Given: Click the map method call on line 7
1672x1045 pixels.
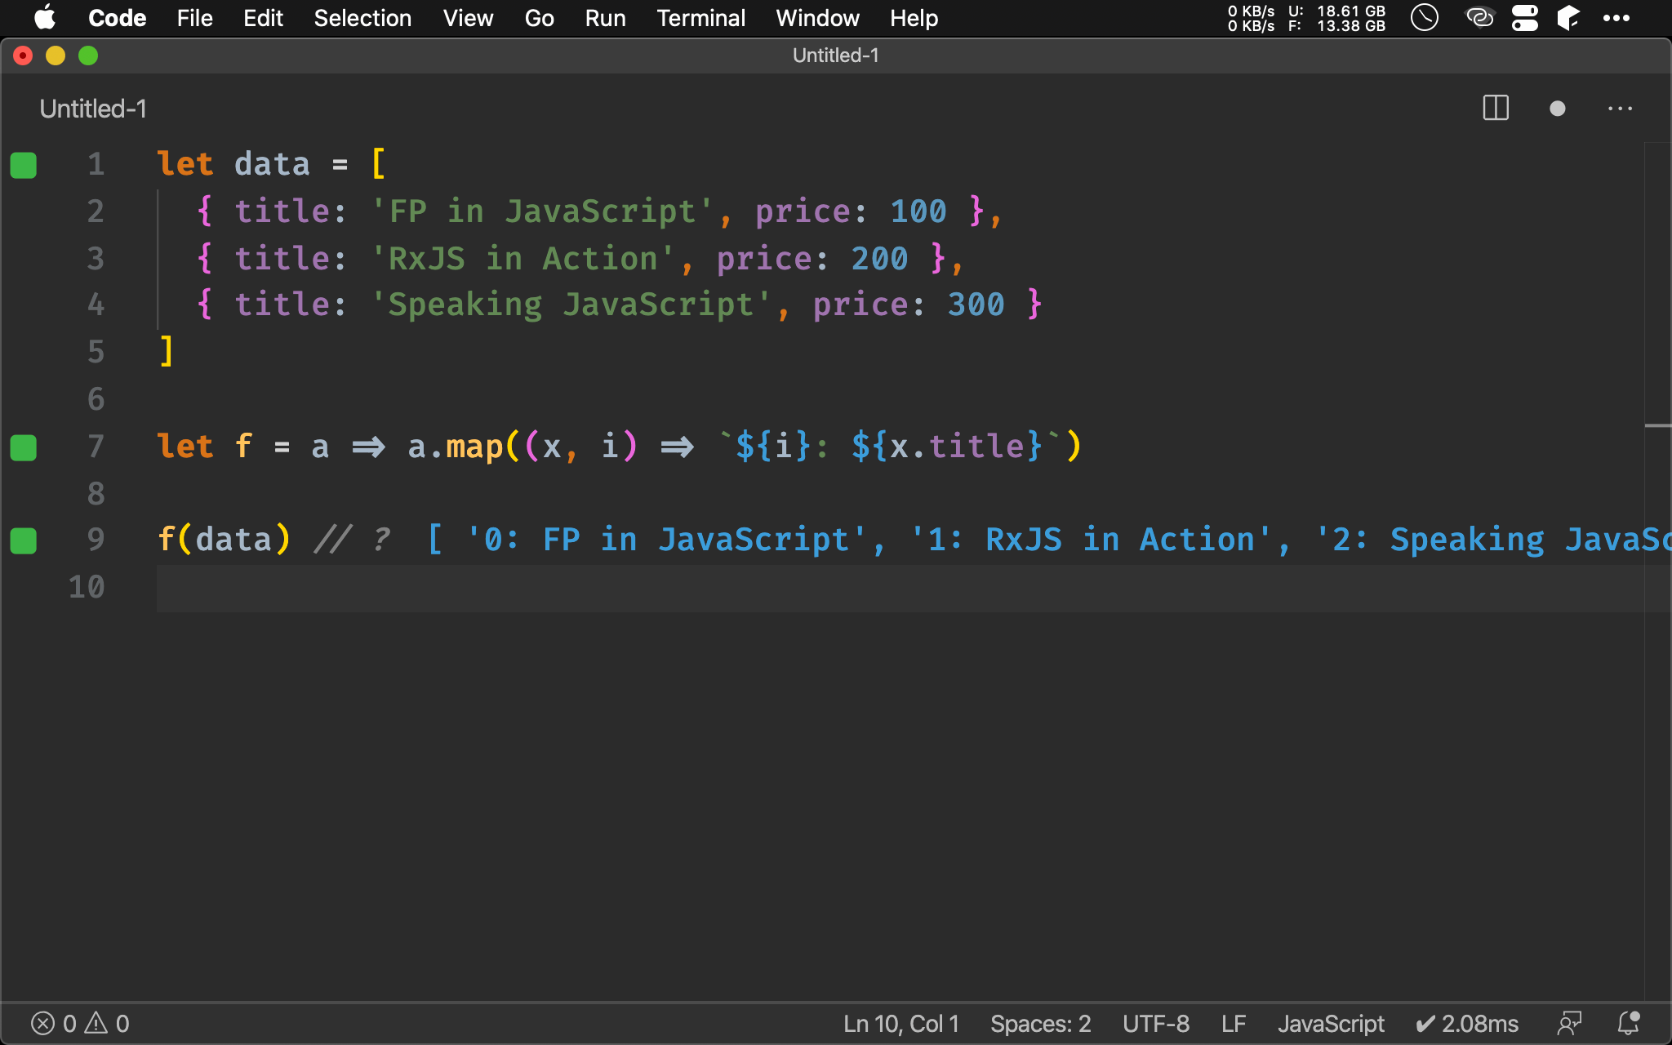Looking at the screenshot, I should (474, 447).
